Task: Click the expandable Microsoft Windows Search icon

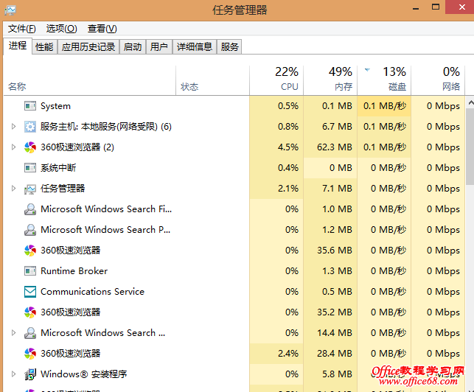Action: click(x=30, y=333)
